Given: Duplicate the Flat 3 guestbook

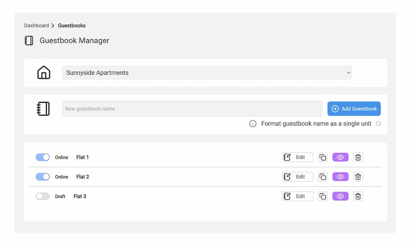Looking at the screenshot, I should click(x=323, y=196).
